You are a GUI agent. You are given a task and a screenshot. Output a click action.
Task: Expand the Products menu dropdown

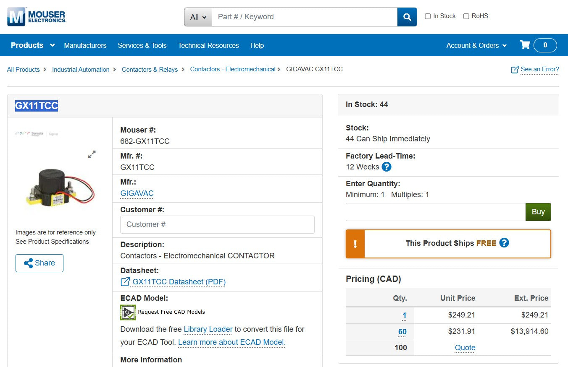click(x=33, y=45)
